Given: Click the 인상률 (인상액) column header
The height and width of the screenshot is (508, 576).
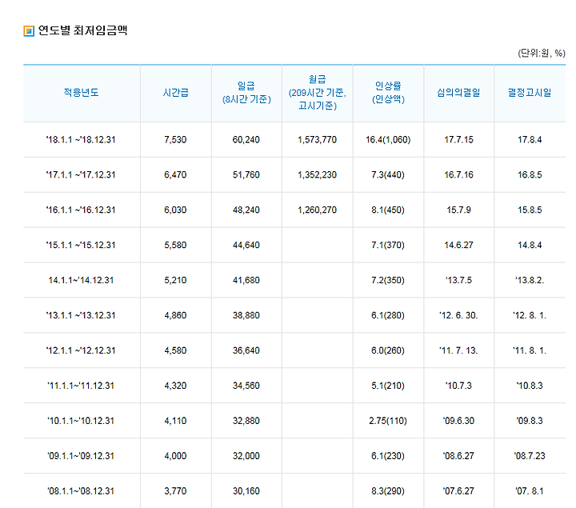Looking at the screenshot, I should tap(388, 93).
